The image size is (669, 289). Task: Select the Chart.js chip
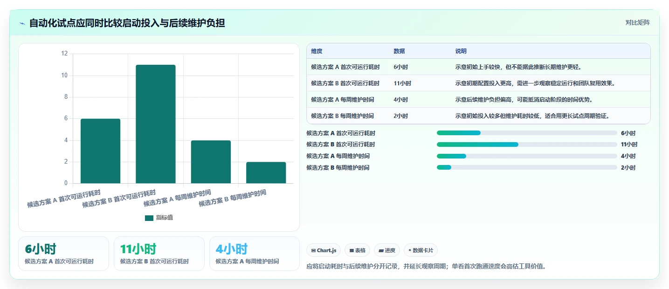pos(324,250)
